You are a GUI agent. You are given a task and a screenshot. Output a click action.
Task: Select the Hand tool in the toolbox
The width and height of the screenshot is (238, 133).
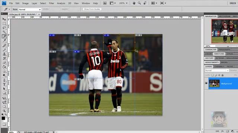4,106
